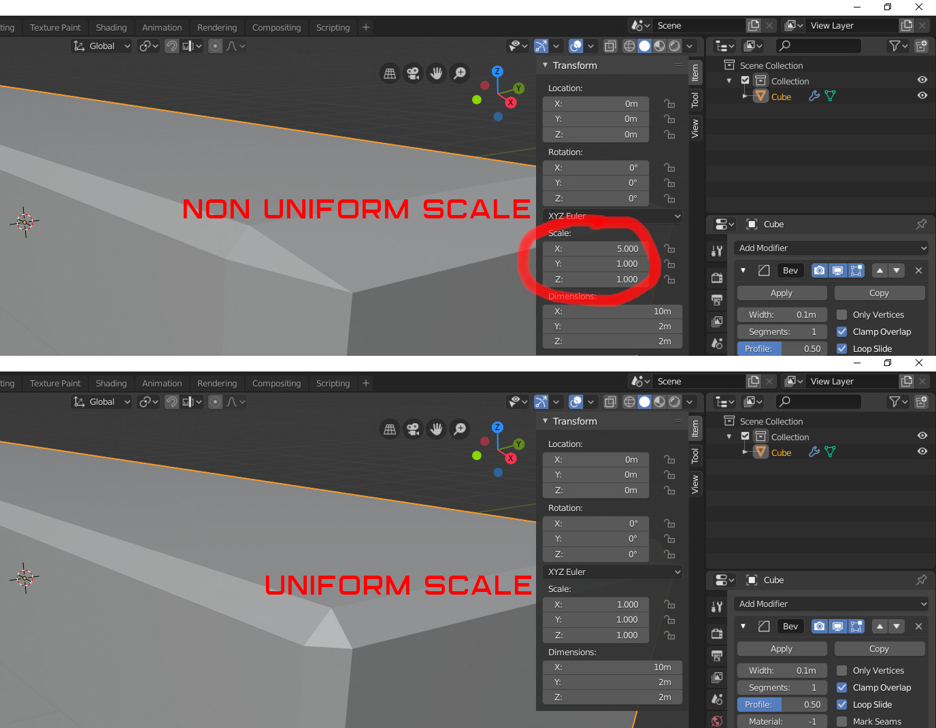Hide the Cube object in the upper outliner
Screen dimensions: 936x728
[922, 95]
